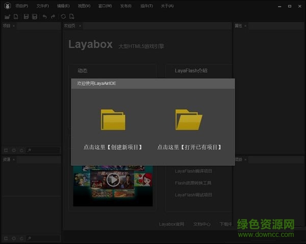Open the 编辑(E) menu
The height and width of the screenshot is (244, 306).
pyautogui.click(x=63, y=6)
